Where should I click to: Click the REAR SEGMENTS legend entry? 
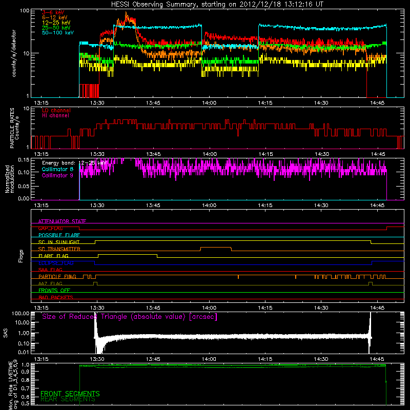tap(68, 399)
